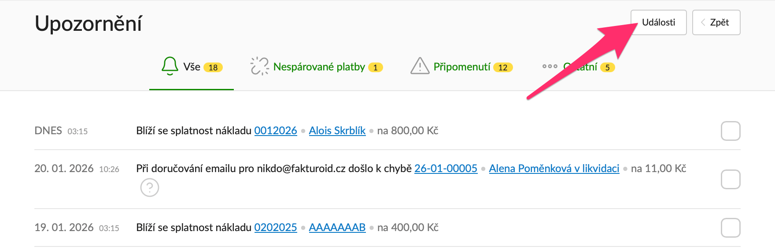Click the yellow 18 count badge
The height and width of the screenshot is (250, 775).
[x=213, y=67]
